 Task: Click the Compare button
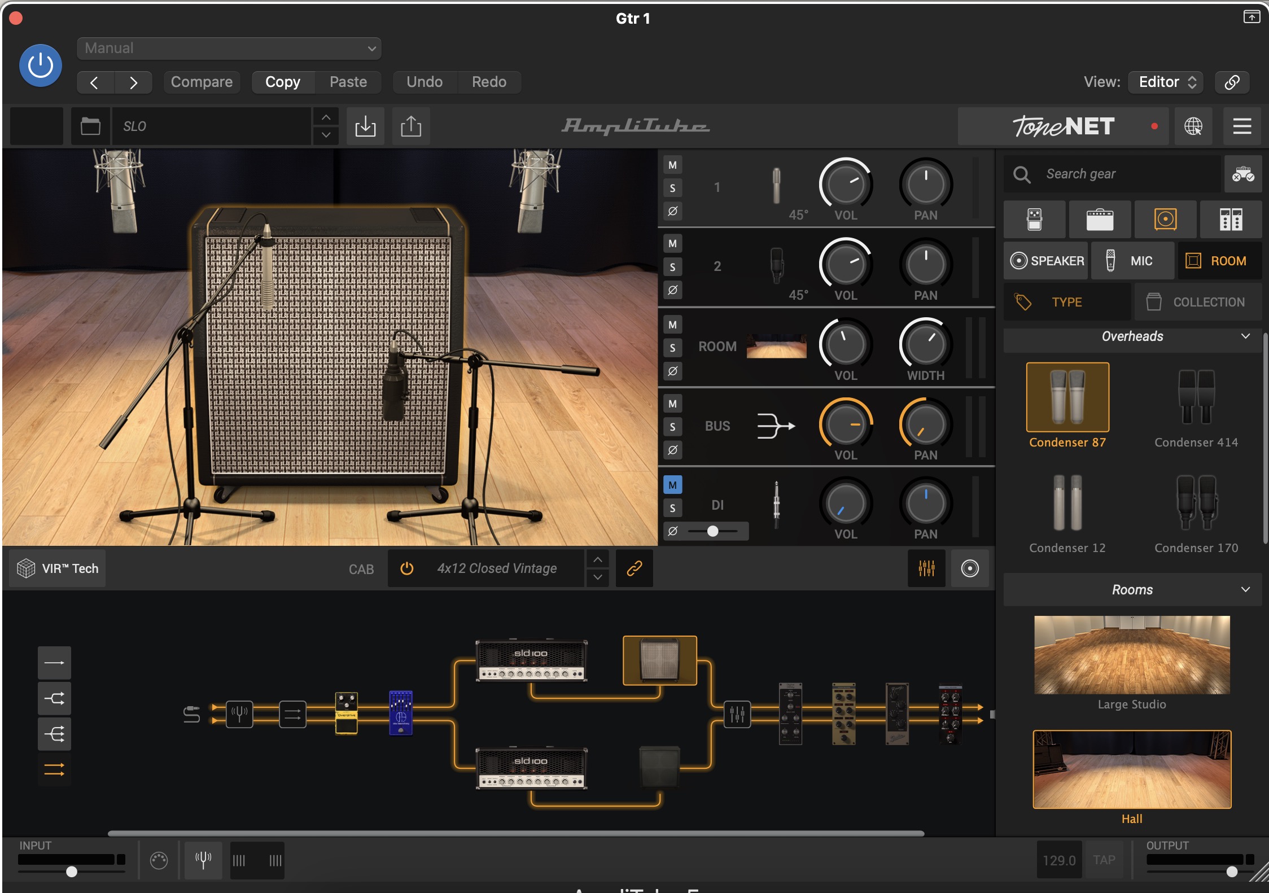coord(202,82)
